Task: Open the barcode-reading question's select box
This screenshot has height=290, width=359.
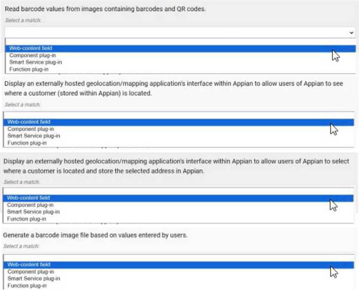Action: click(180, 32)
